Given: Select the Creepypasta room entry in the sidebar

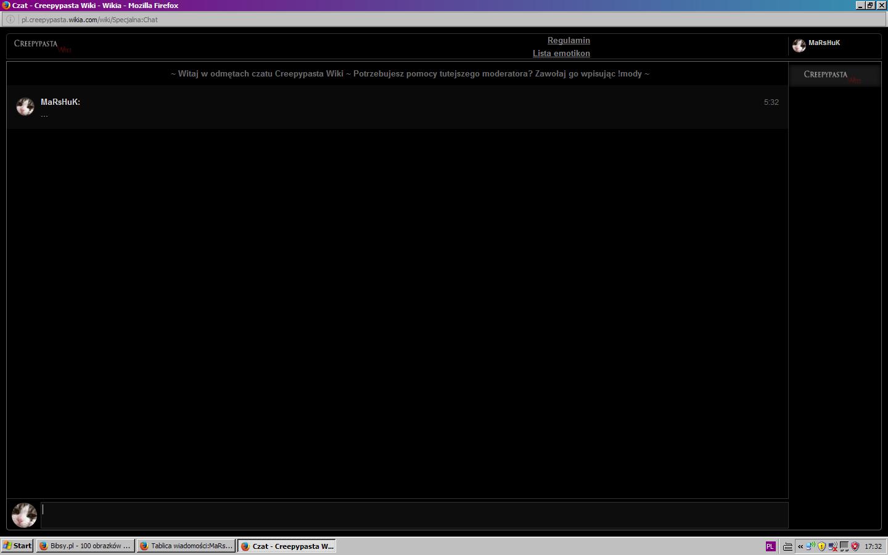Looking at the screenshot, I should point(835,76).
